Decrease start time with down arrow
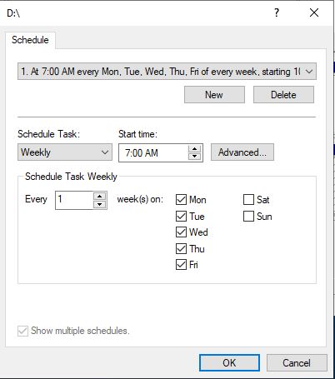Screen dimensions: 335x379 click(194, 157)
